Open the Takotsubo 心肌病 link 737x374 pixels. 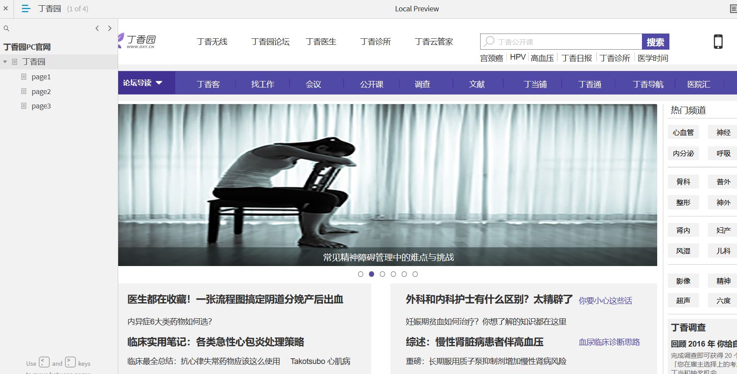321,361
